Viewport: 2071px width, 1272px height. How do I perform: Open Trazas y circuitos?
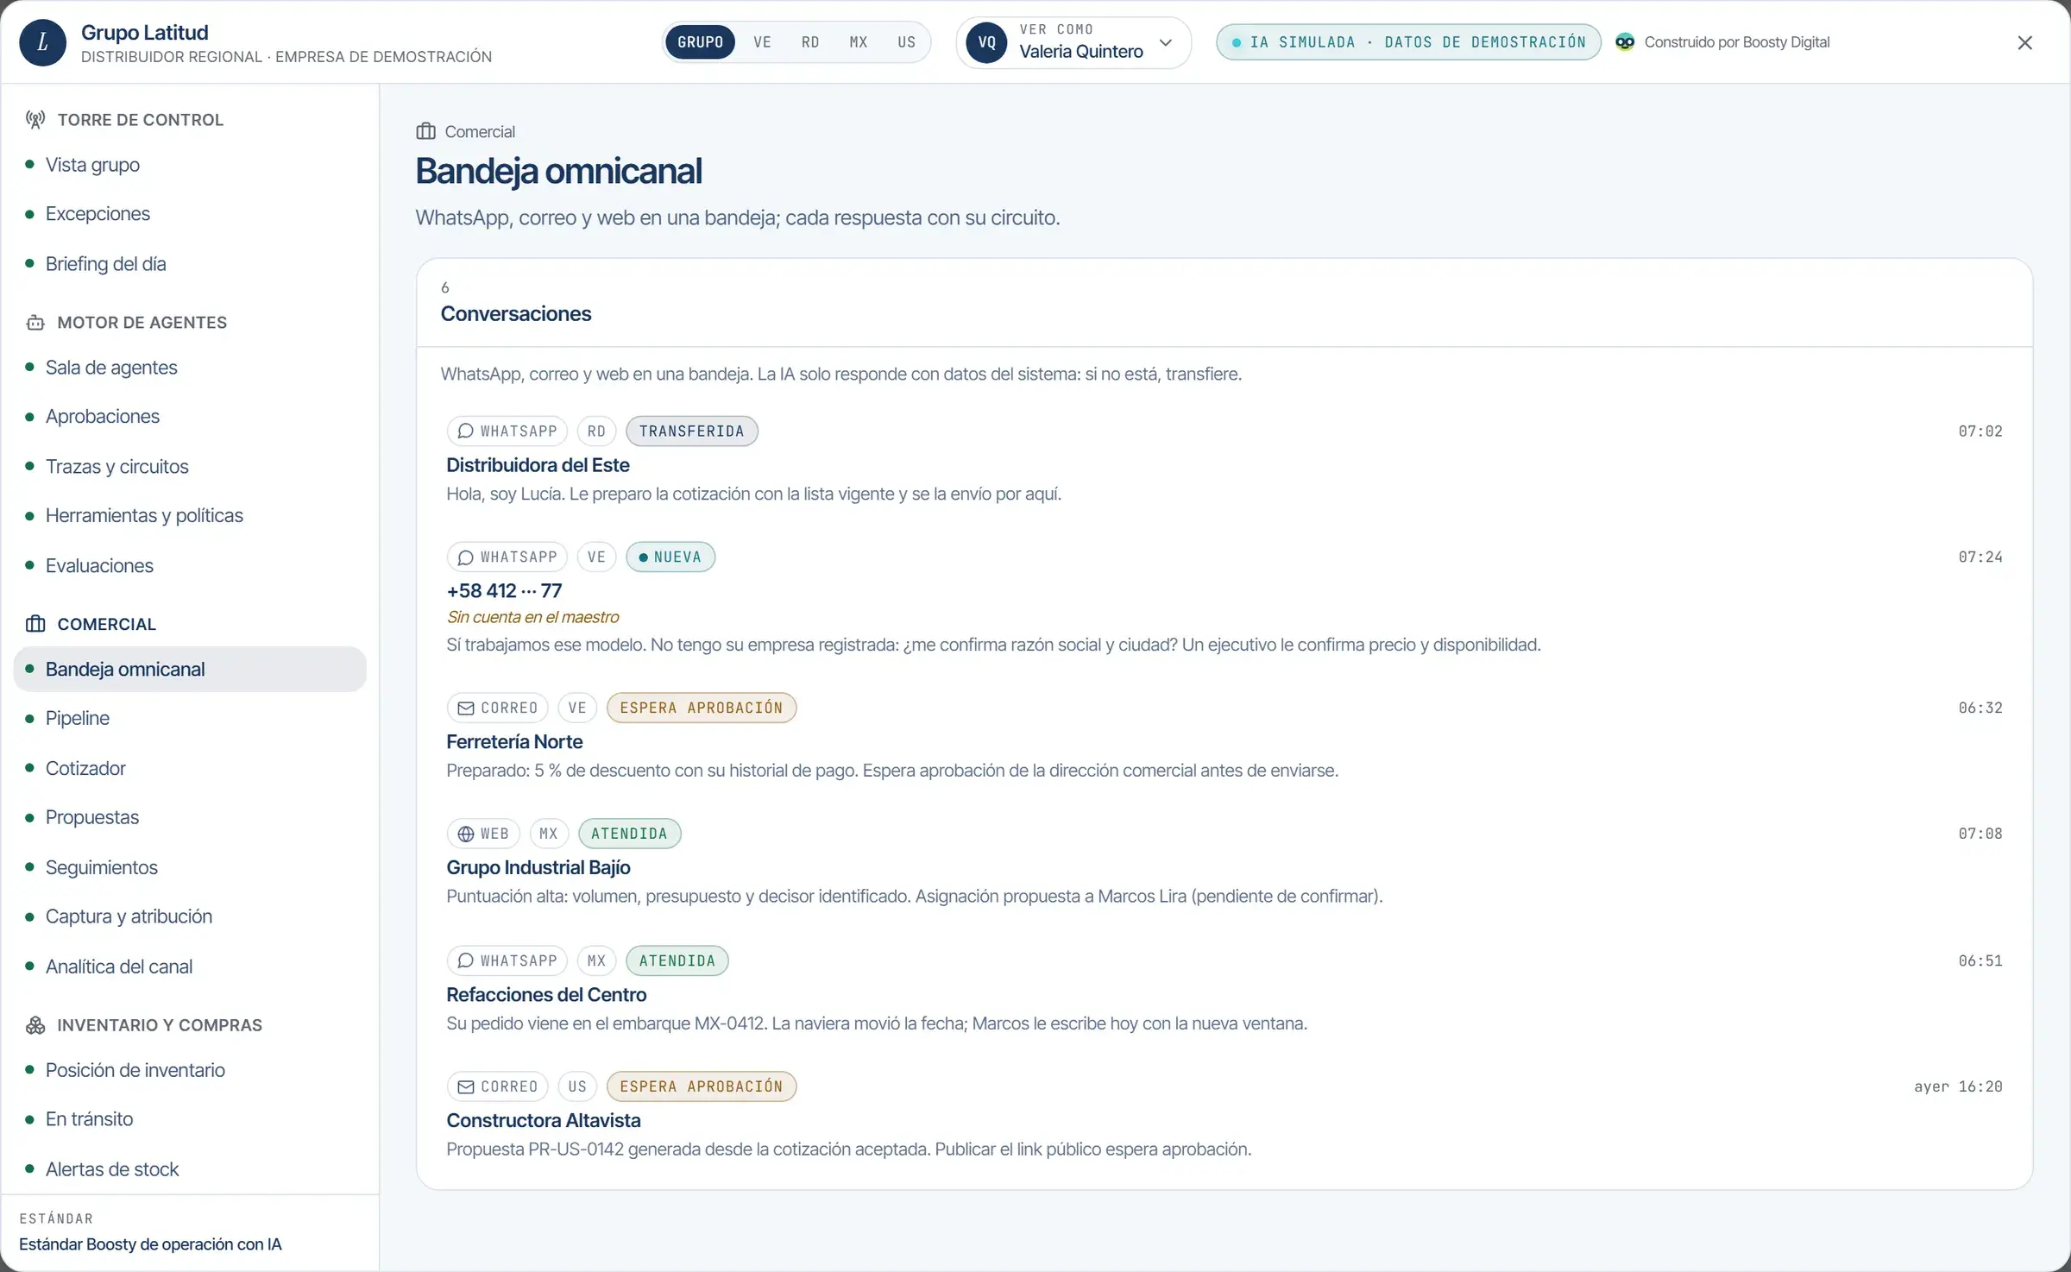[190, 467]
